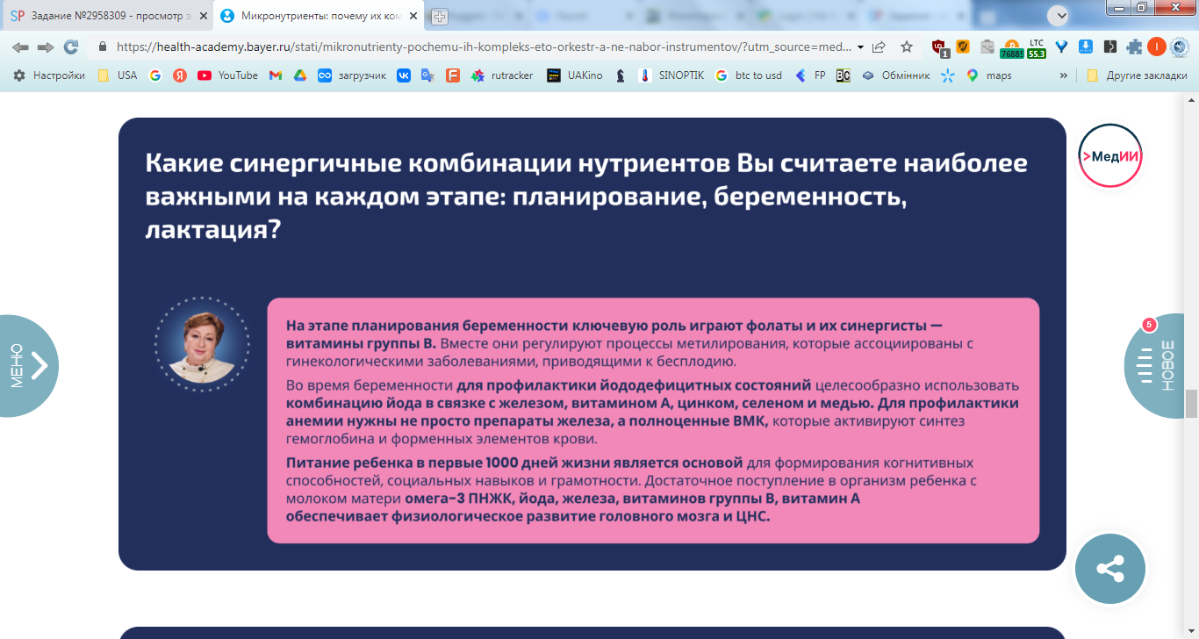Open the orange profile avatar

(x=1156, y=47)
